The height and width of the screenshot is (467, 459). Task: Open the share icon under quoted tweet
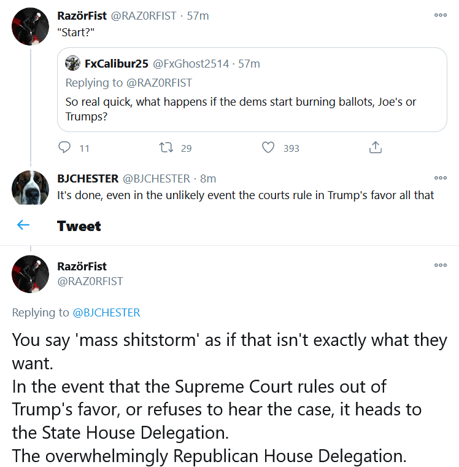point(376,147)
